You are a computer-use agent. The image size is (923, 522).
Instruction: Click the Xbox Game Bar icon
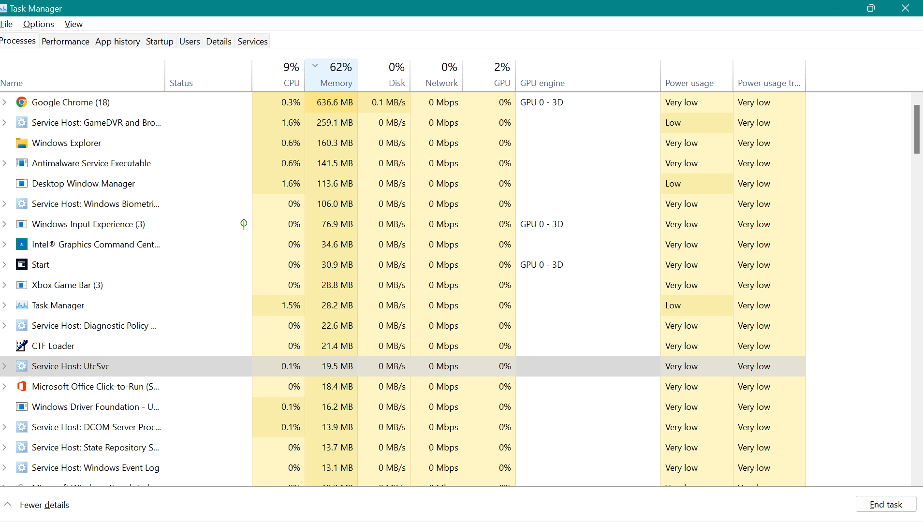21,285
